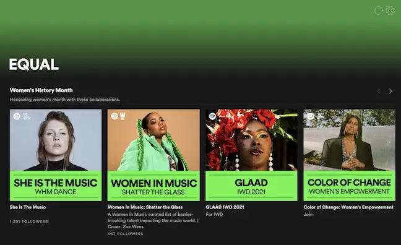Click '1,391 FOLLOWERS' text

point(28,221)
